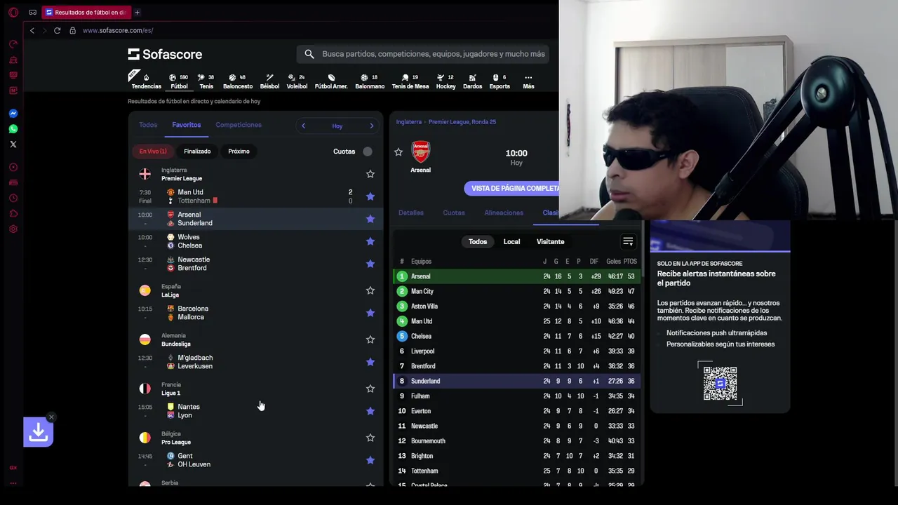Open the Cuotas match tab
Viewport: 898px width, 505px height.
(454, 213)
